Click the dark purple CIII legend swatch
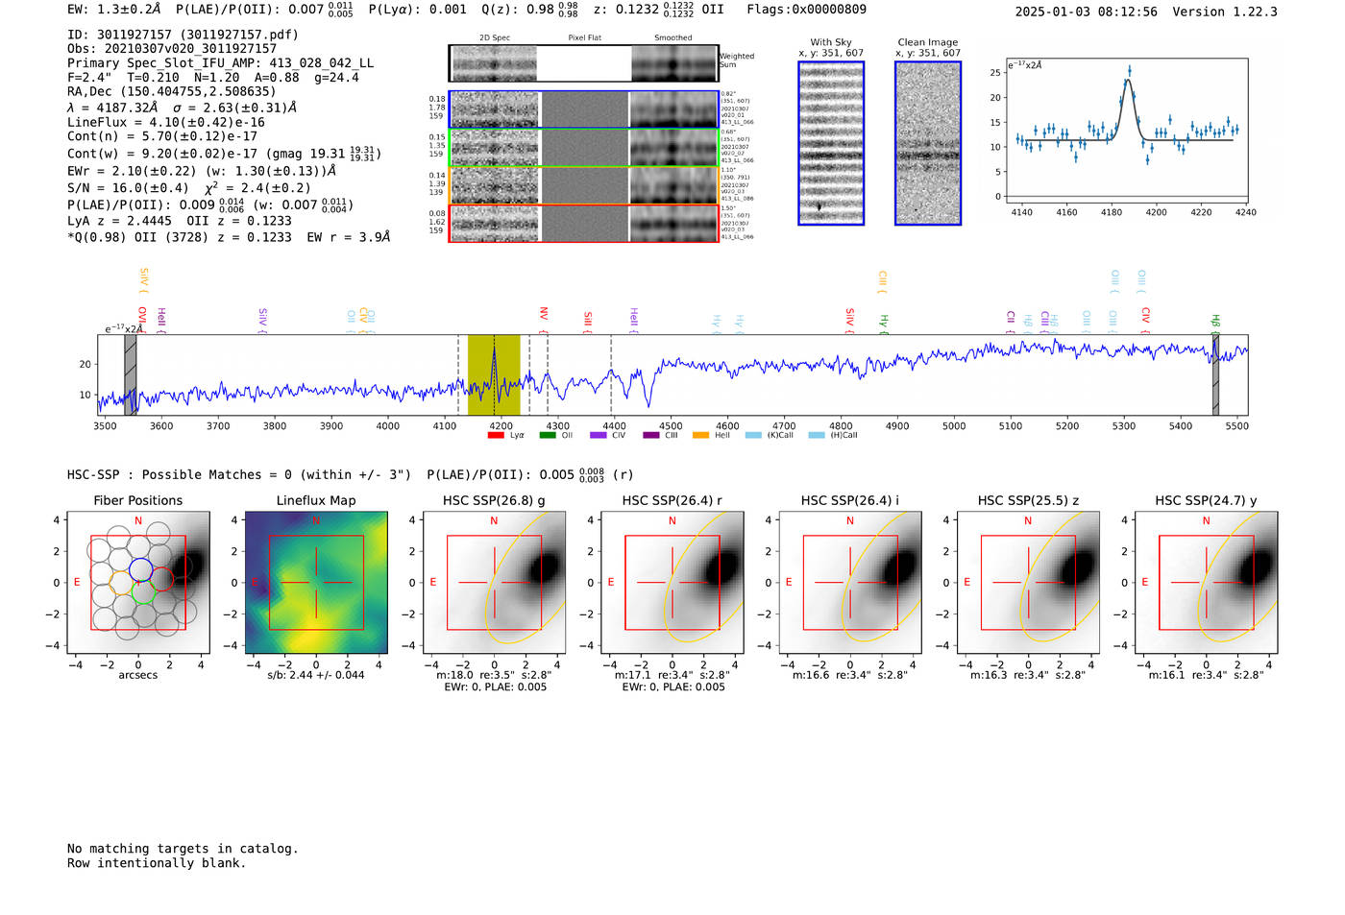The height and width of the screenshot is (915, 1345). click(x=651, y=435)
